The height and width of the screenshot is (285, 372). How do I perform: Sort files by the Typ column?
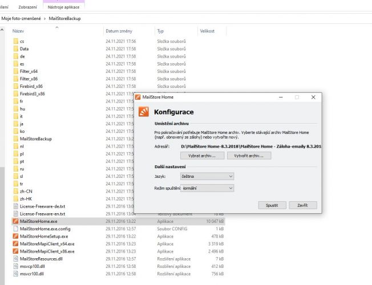pyautogui.click(x=160, y=31)
